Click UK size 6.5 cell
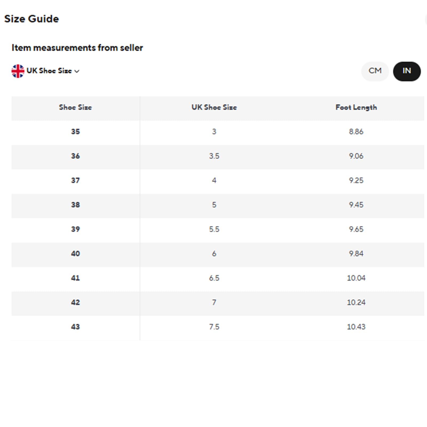Image resolution: width=427 pixels, height=427 pixels. [214, 278]
